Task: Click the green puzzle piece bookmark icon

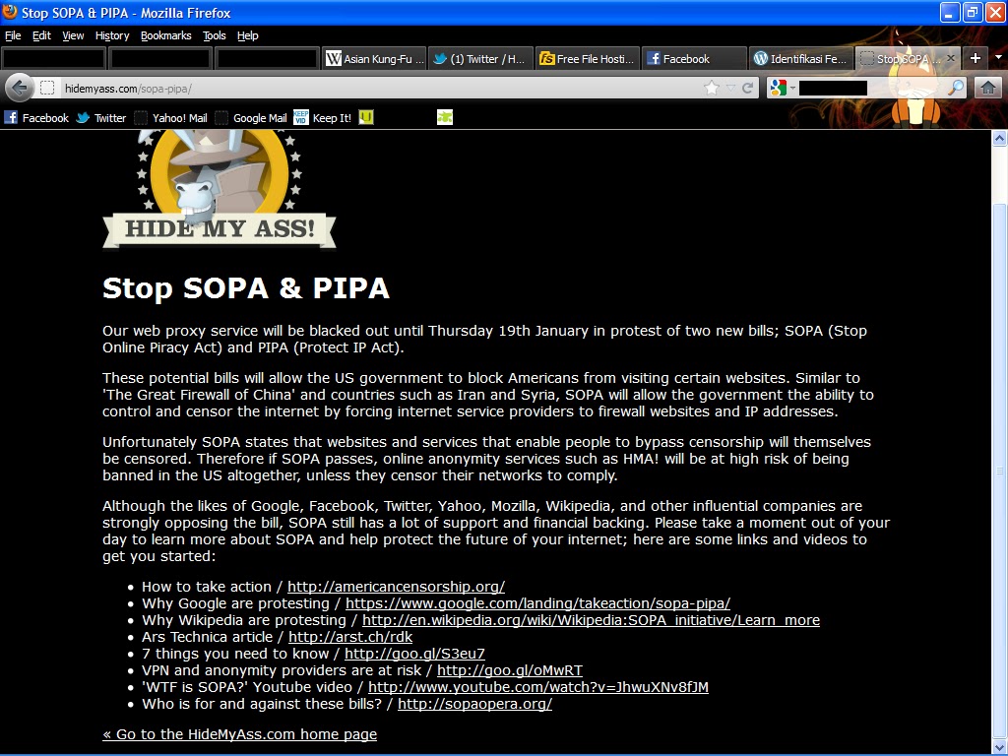Action: pos(445,117)
